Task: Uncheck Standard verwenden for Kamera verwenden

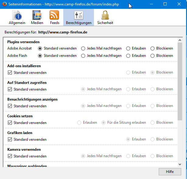Action: click(x=10, y=156)
